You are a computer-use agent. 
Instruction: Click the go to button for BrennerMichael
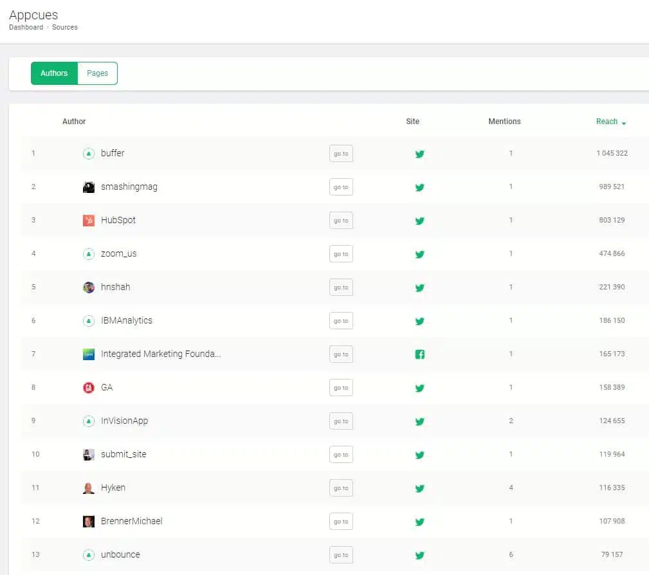341,522
